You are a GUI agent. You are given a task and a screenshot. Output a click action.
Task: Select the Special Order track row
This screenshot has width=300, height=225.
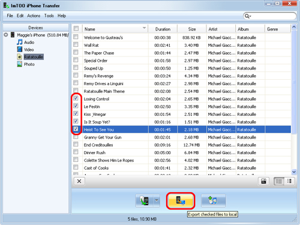(x=181, y=61)
